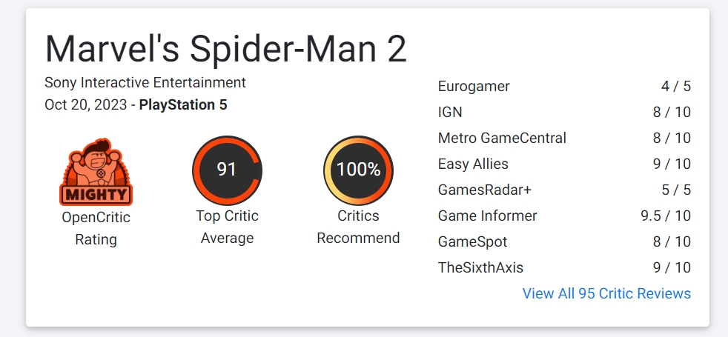Image resolution: width=728 pixels, height=337 pixels.
Task: Click the Marvel's Spider-Man 2 title
Action: (226, 49)
